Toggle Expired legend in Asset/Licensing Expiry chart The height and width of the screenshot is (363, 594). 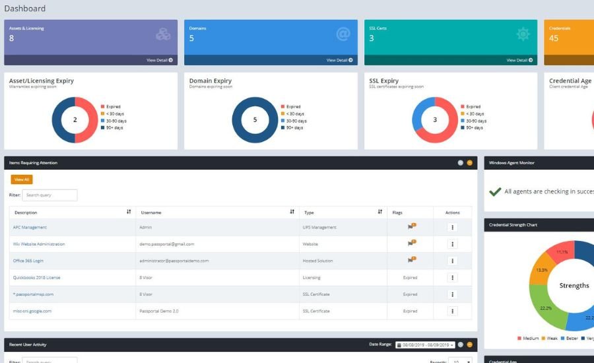[111, 106]
